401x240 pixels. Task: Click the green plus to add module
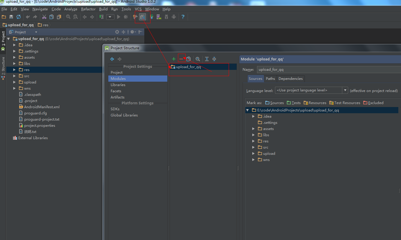174,59
